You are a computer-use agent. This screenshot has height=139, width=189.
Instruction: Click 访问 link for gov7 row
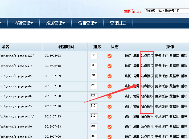(128, 106)
